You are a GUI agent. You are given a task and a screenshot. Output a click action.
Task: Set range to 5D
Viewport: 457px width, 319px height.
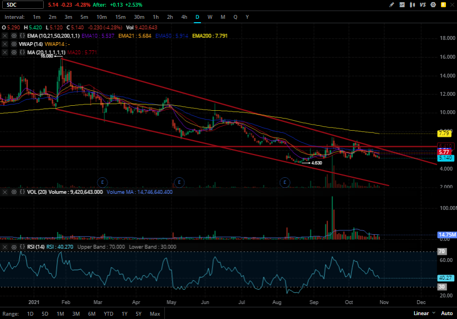tap(45, 314)
